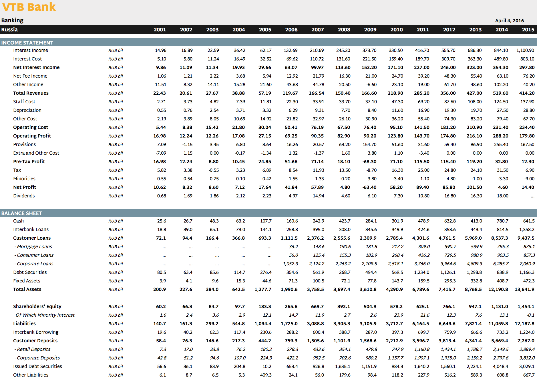The image size is (537, 380).
Task: Click the Total Revenues row label
Action: (x=31, y=93)
